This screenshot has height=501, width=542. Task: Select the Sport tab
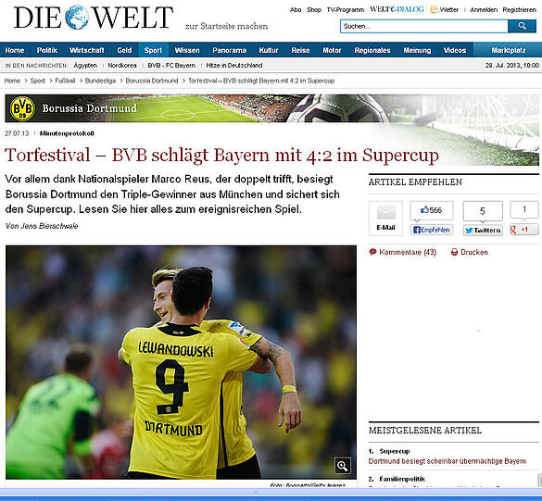153,50
